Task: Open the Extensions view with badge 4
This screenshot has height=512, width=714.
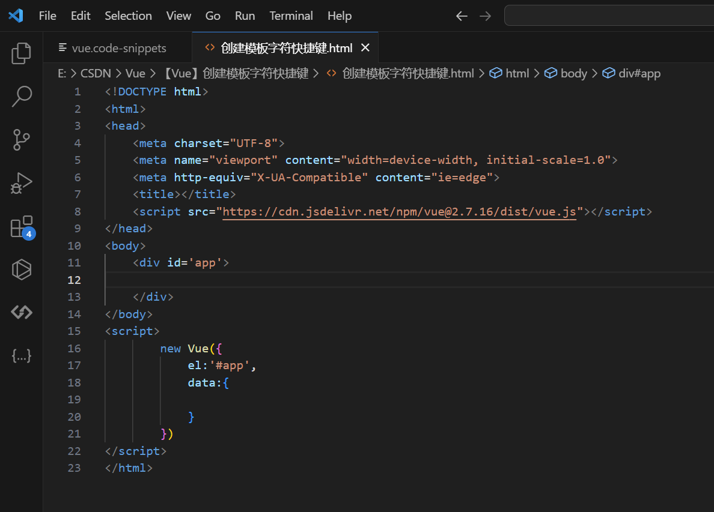Action: click(22, 226)
